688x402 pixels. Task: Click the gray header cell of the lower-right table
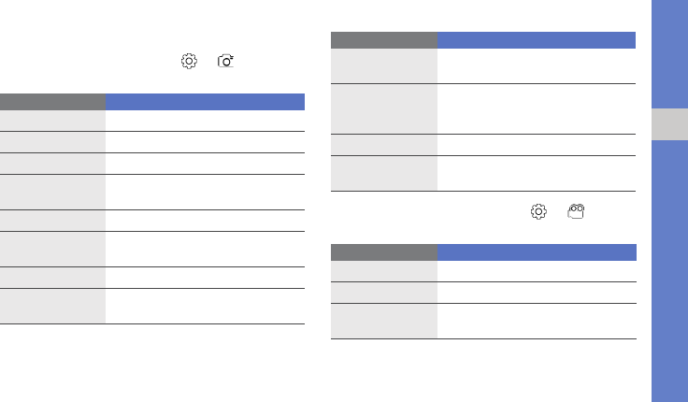pos(384,252)
